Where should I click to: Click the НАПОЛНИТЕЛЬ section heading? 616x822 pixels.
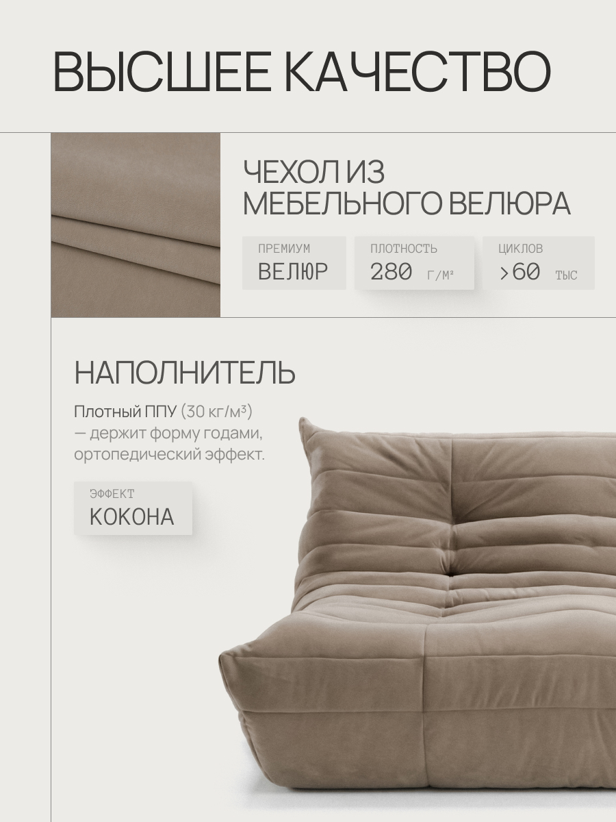point(185,373)
